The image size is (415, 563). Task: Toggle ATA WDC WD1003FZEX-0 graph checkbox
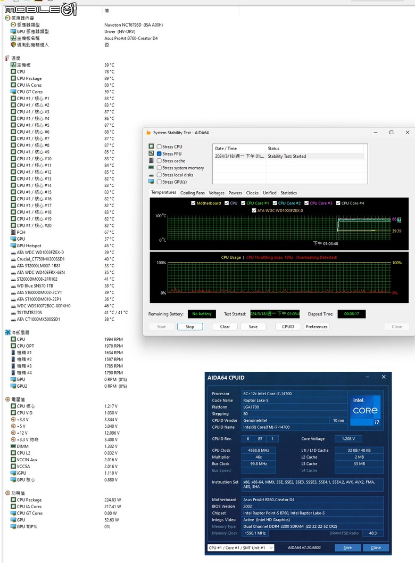point(254,210)
